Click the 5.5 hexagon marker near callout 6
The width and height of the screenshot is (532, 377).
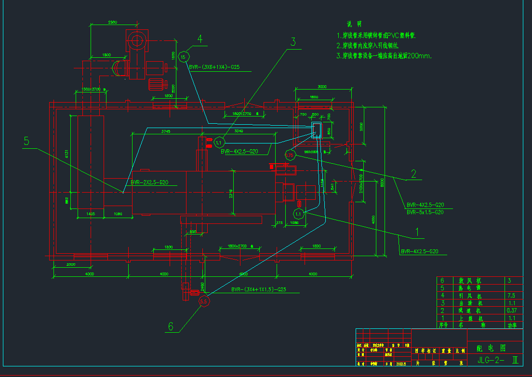pyautogui.click(x=204, y=301)
